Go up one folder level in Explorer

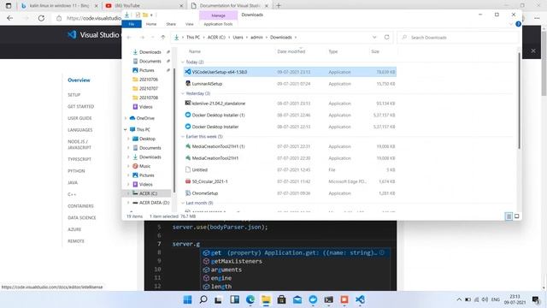pos(163,38)
